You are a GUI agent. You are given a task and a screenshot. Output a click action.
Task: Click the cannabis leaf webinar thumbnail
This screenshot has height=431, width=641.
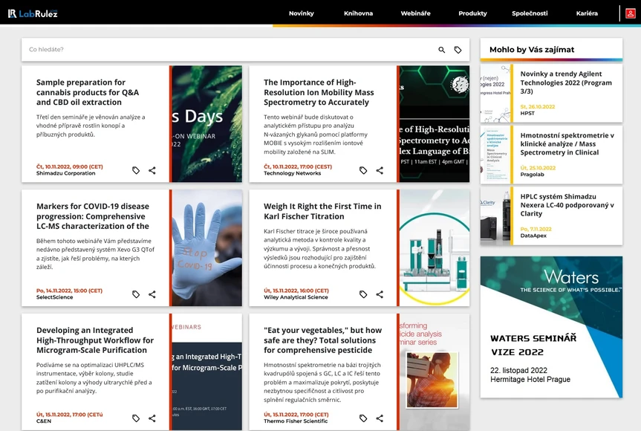(206, 124)
